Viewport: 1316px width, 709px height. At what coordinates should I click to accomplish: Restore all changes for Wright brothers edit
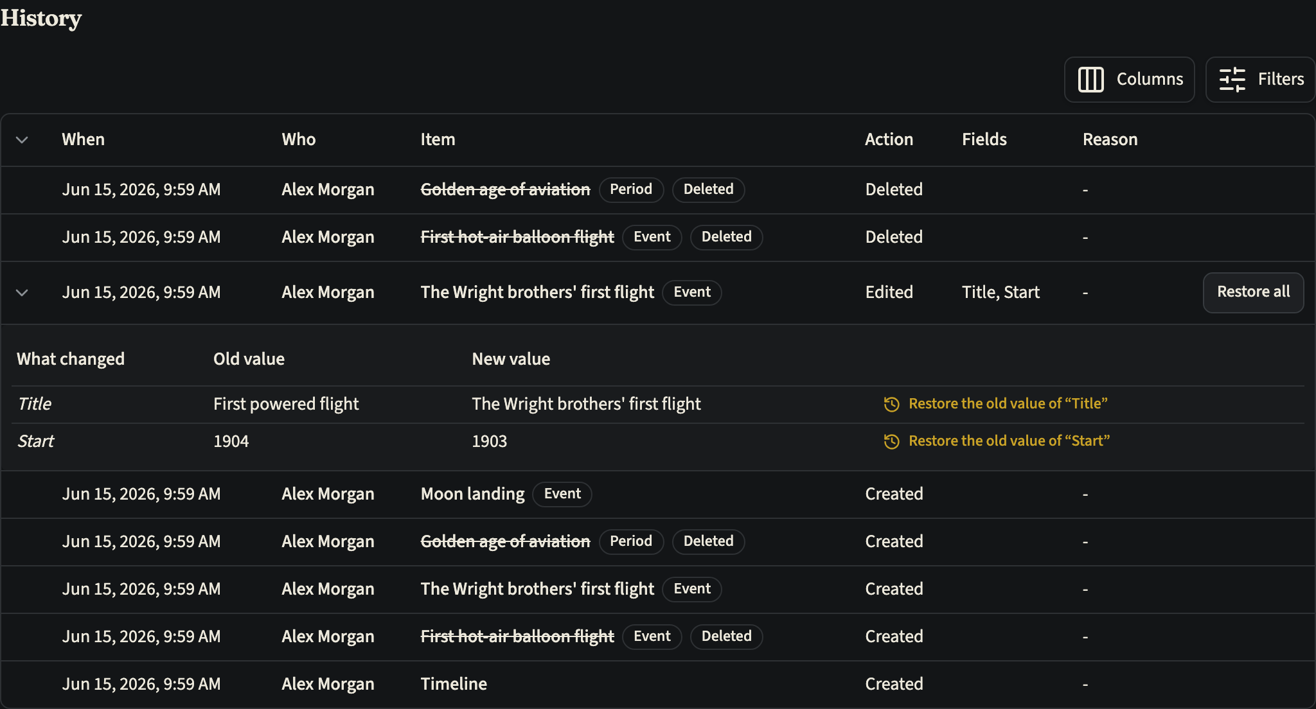(x=1253, y=292)
